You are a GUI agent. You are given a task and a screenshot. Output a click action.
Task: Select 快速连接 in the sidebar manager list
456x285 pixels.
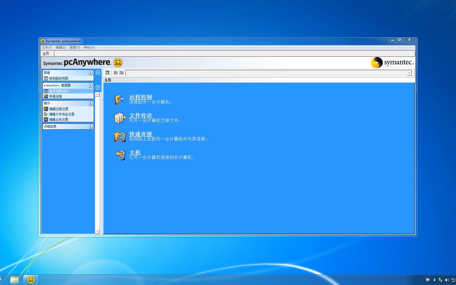click(55, 96)
